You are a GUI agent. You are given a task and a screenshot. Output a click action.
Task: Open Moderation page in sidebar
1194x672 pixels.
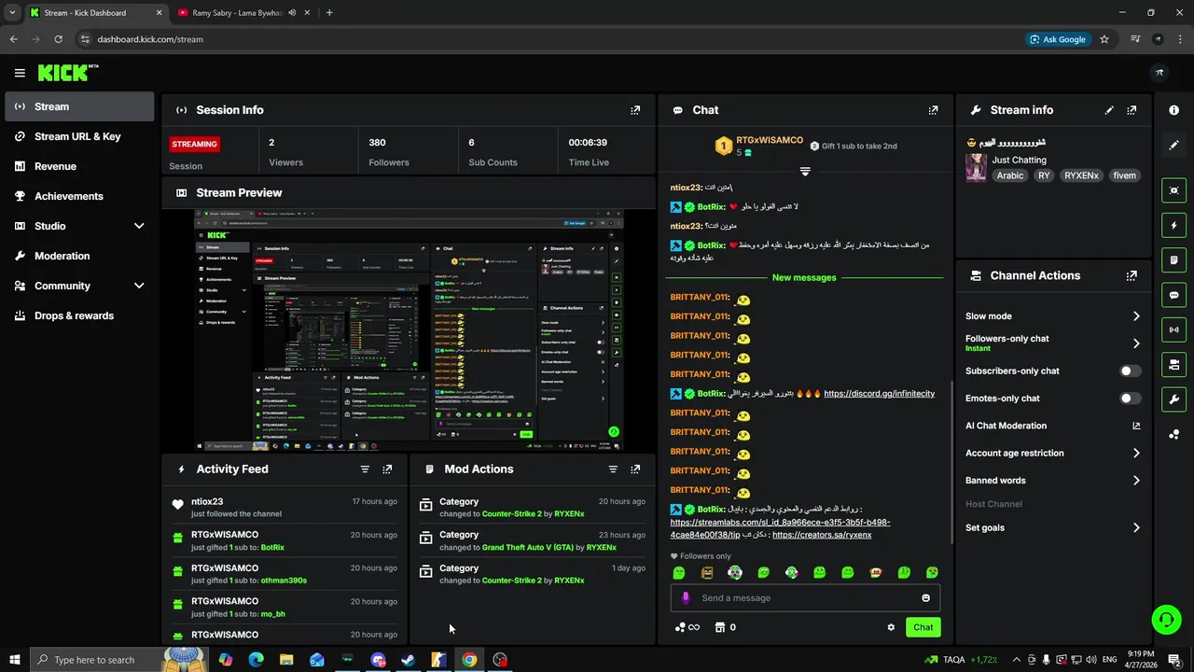click(79, 256)
